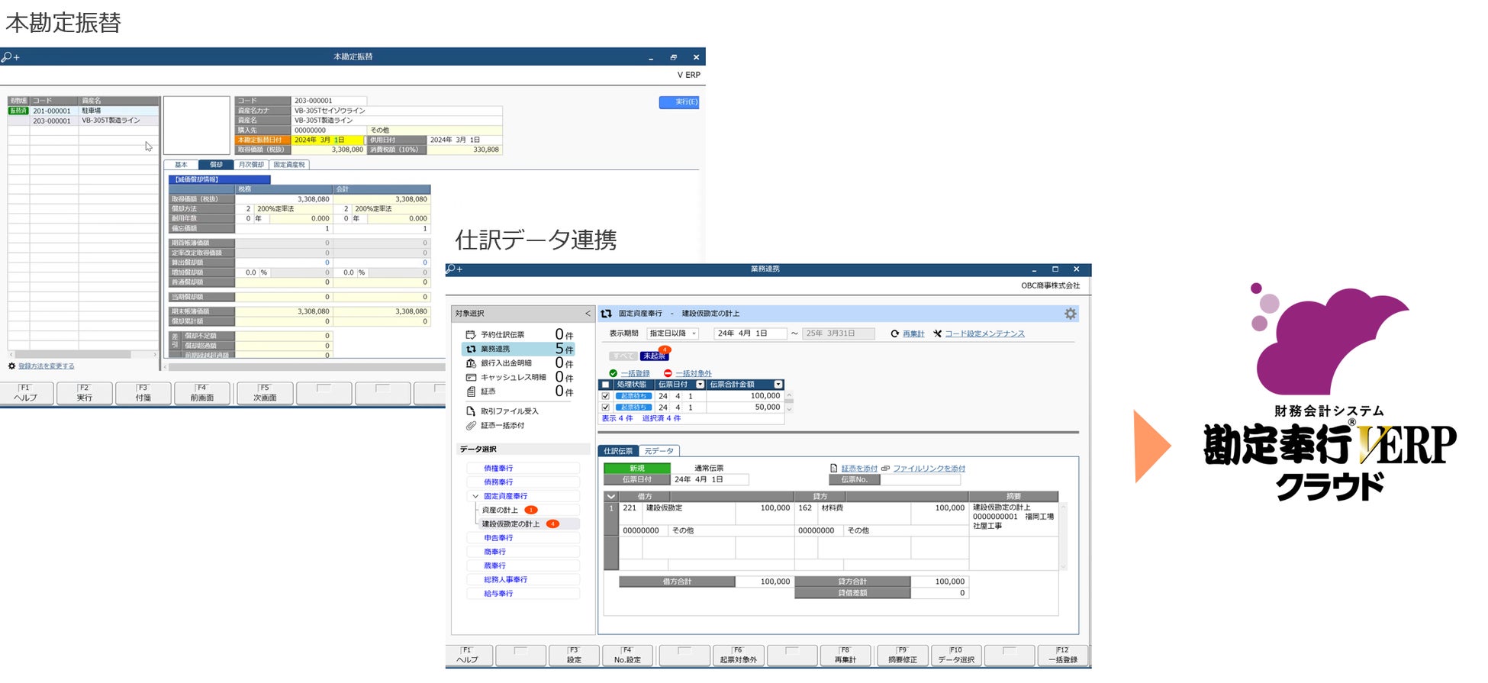
Task: Uncheck the 50,000 voucher row checkbox
Action: [x=606, y=408]
